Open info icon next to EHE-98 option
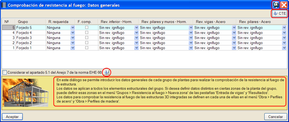 106,72
